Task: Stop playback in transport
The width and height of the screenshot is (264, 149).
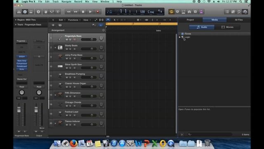Action: click(83, 12)
